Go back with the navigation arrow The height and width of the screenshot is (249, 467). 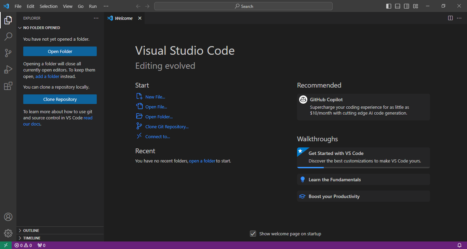pyautogui.click(x=138, y=6)
